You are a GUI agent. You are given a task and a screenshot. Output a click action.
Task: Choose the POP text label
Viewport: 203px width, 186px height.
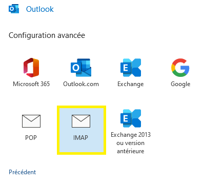tap(31, 138)
